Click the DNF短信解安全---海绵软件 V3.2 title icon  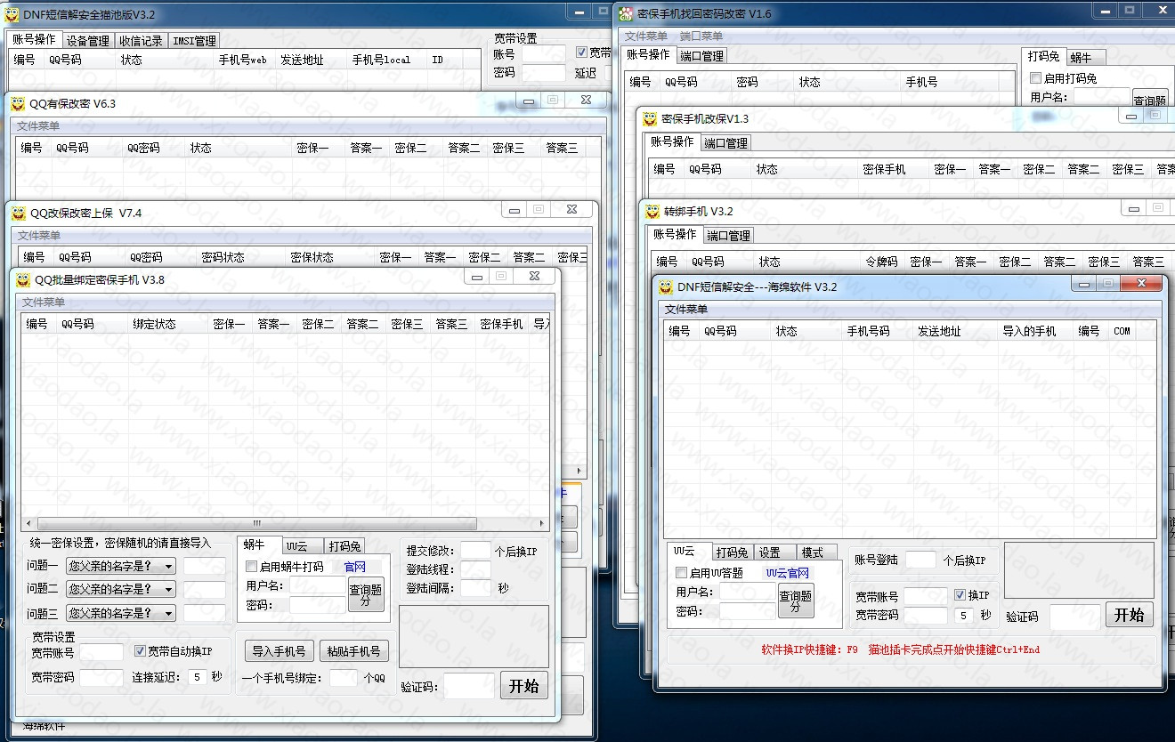[x=666, y=286]
